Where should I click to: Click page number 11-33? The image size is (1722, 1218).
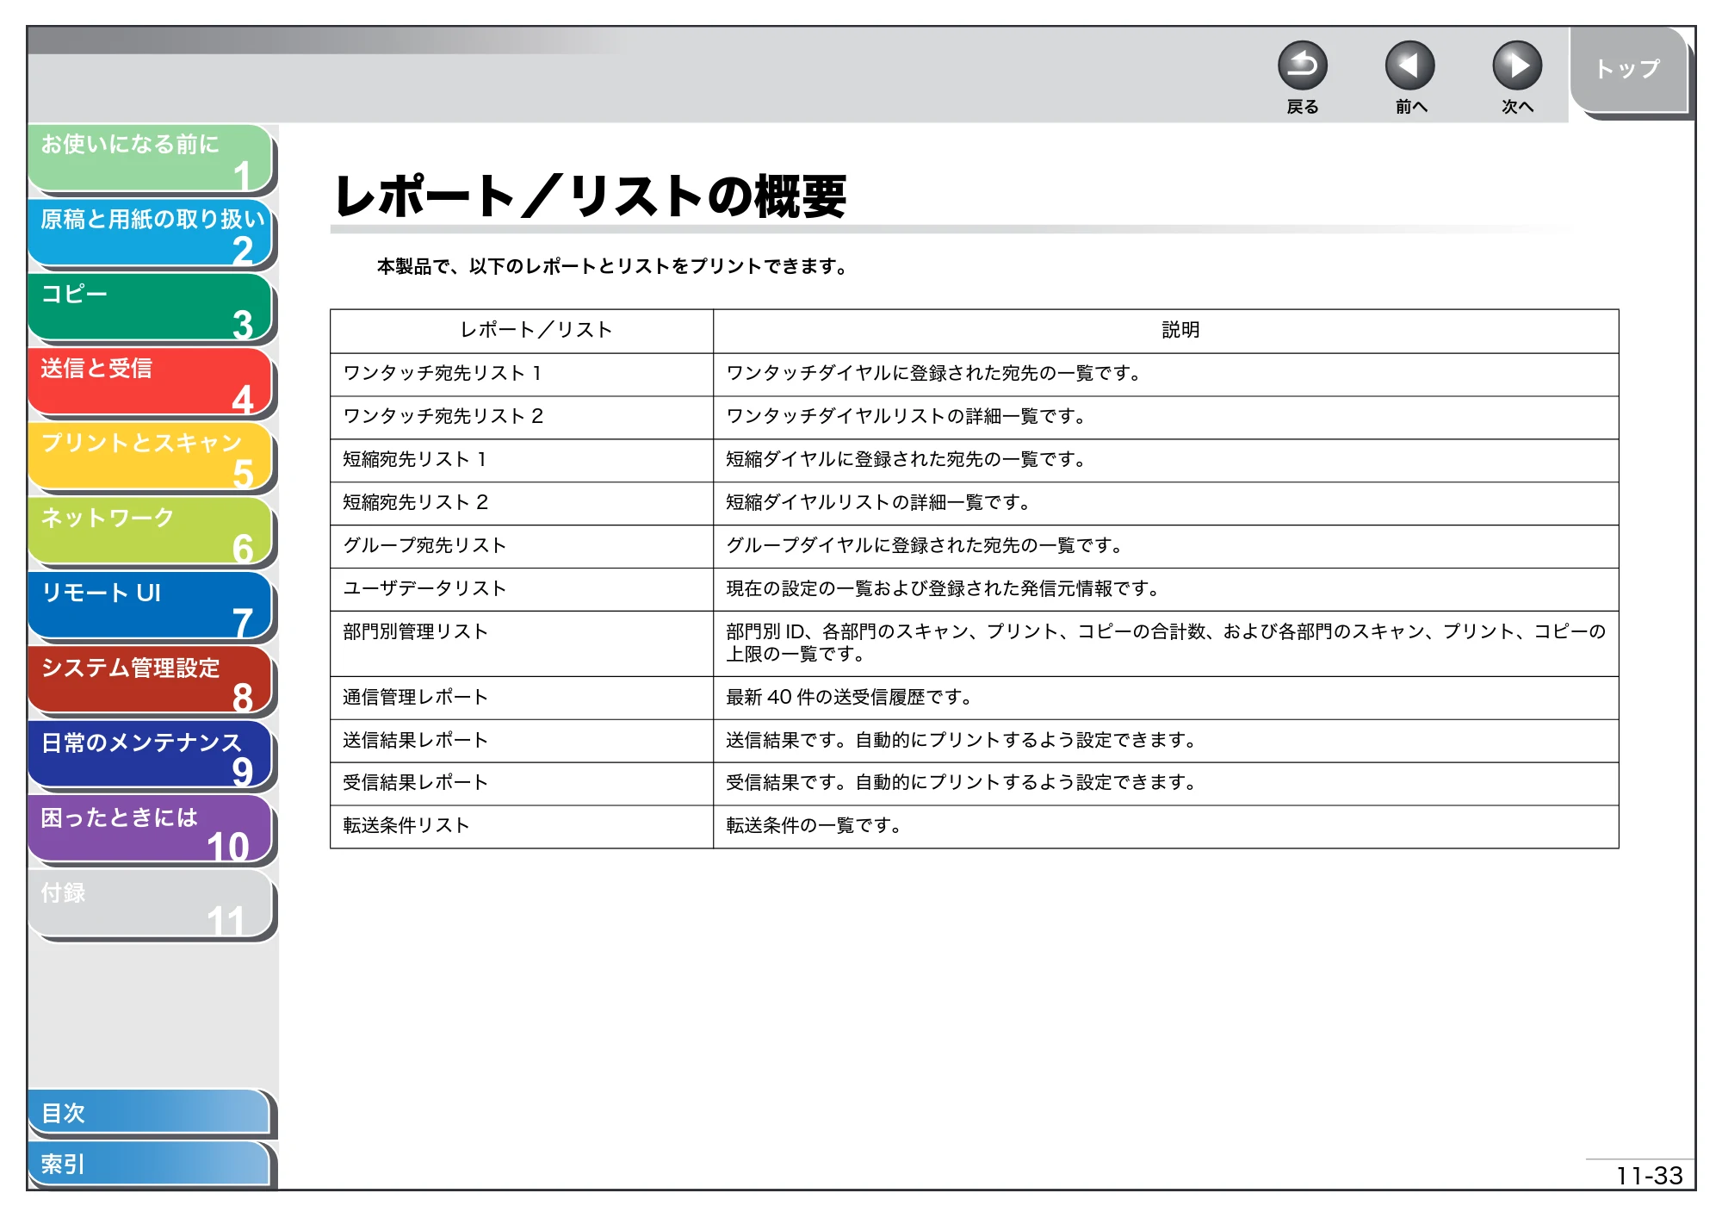(x=1649, y=1176)
